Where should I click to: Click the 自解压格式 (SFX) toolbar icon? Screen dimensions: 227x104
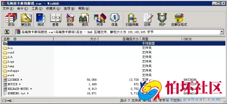[179, 18]
